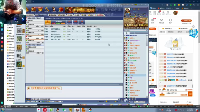Open the chat target dropdown at far left
This screenshot has width=200, height=112.
coord(29,102)
